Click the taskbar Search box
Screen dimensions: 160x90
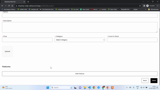(61, 87)
